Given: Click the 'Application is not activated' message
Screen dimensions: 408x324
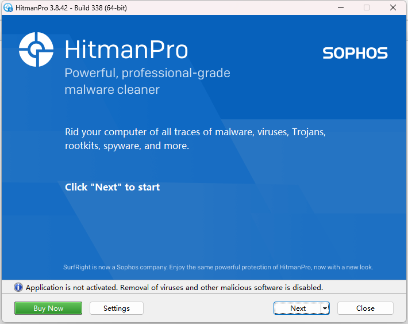Looking at the screenshot, I should click(174, 288).
